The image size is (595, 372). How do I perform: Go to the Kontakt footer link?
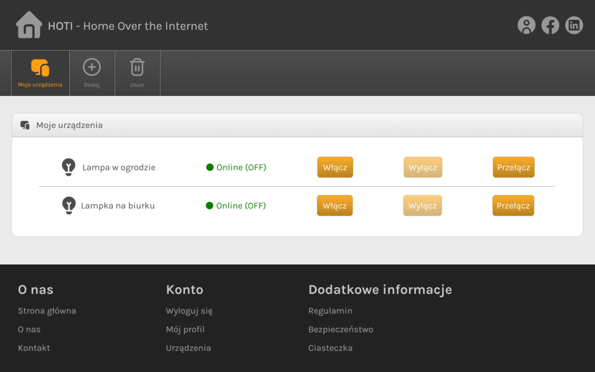click(34, 348)
